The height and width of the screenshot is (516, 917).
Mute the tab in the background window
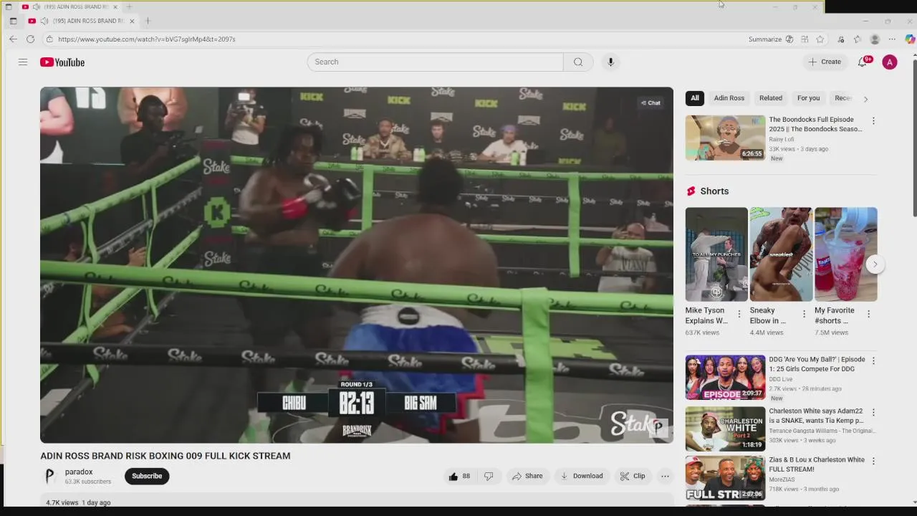tap(37, 6)
